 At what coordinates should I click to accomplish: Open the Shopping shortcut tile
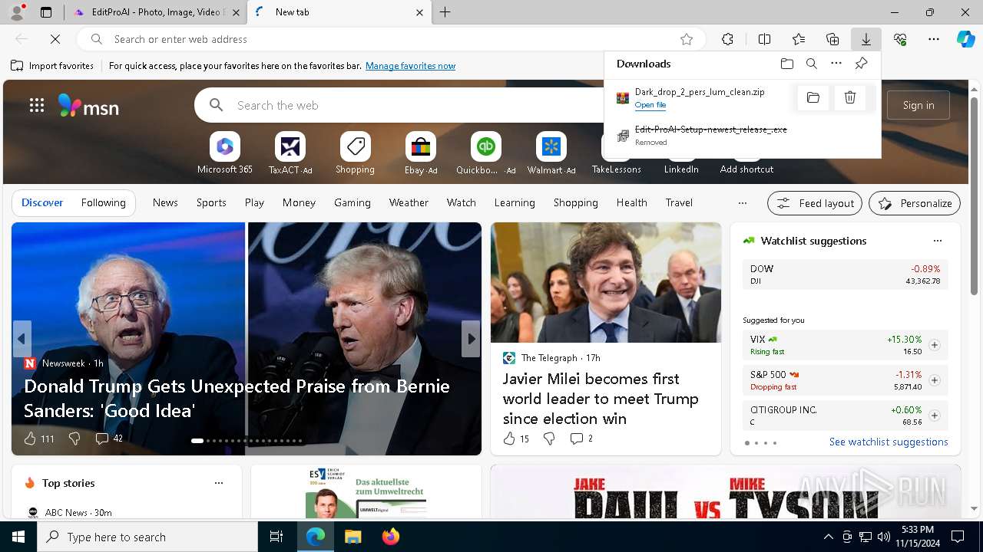coord(355,153)
